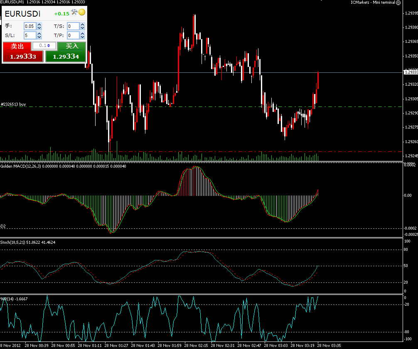Click the Golden MACD(12,26,3) indicator label
Screen dimensions: 418x349
click(20, 166)
